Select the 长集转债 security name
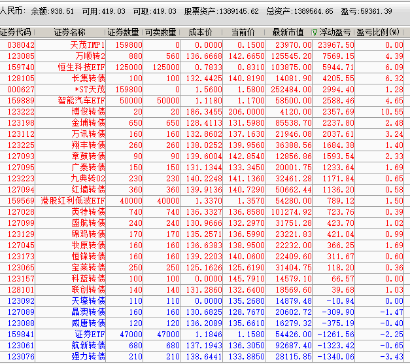This screenshot has width=410, height=364. pos(88,79)
